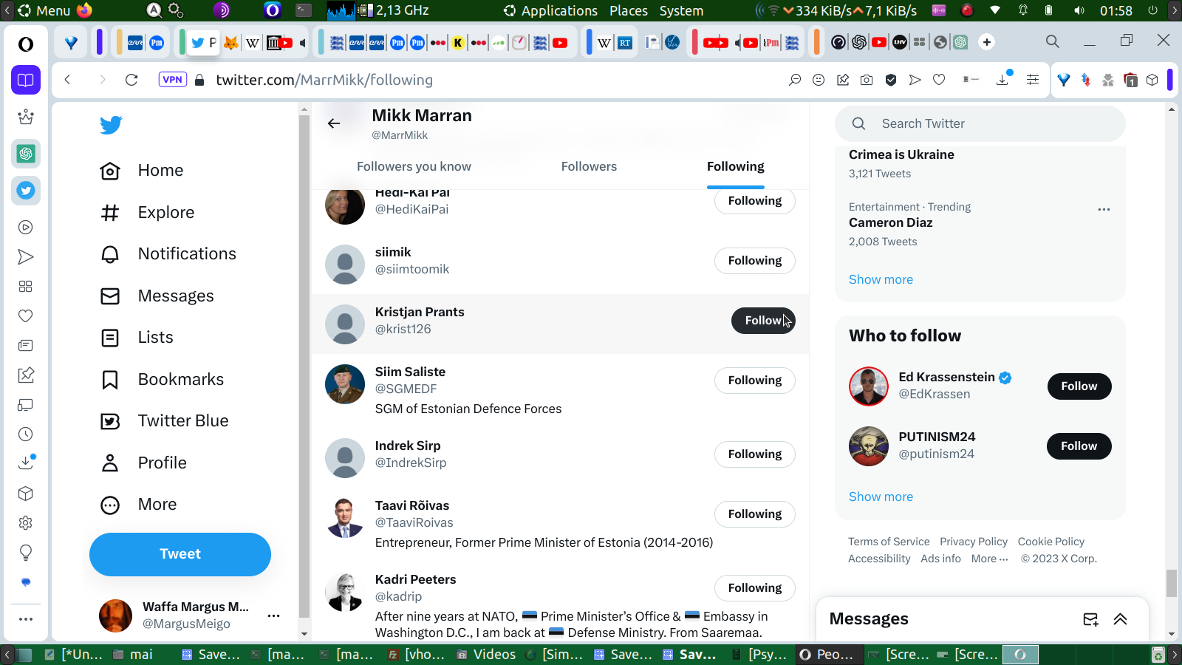Open Profile in Twitter sidebar
The height and width of the screenshot is (665, 1182).
(143, 463)
